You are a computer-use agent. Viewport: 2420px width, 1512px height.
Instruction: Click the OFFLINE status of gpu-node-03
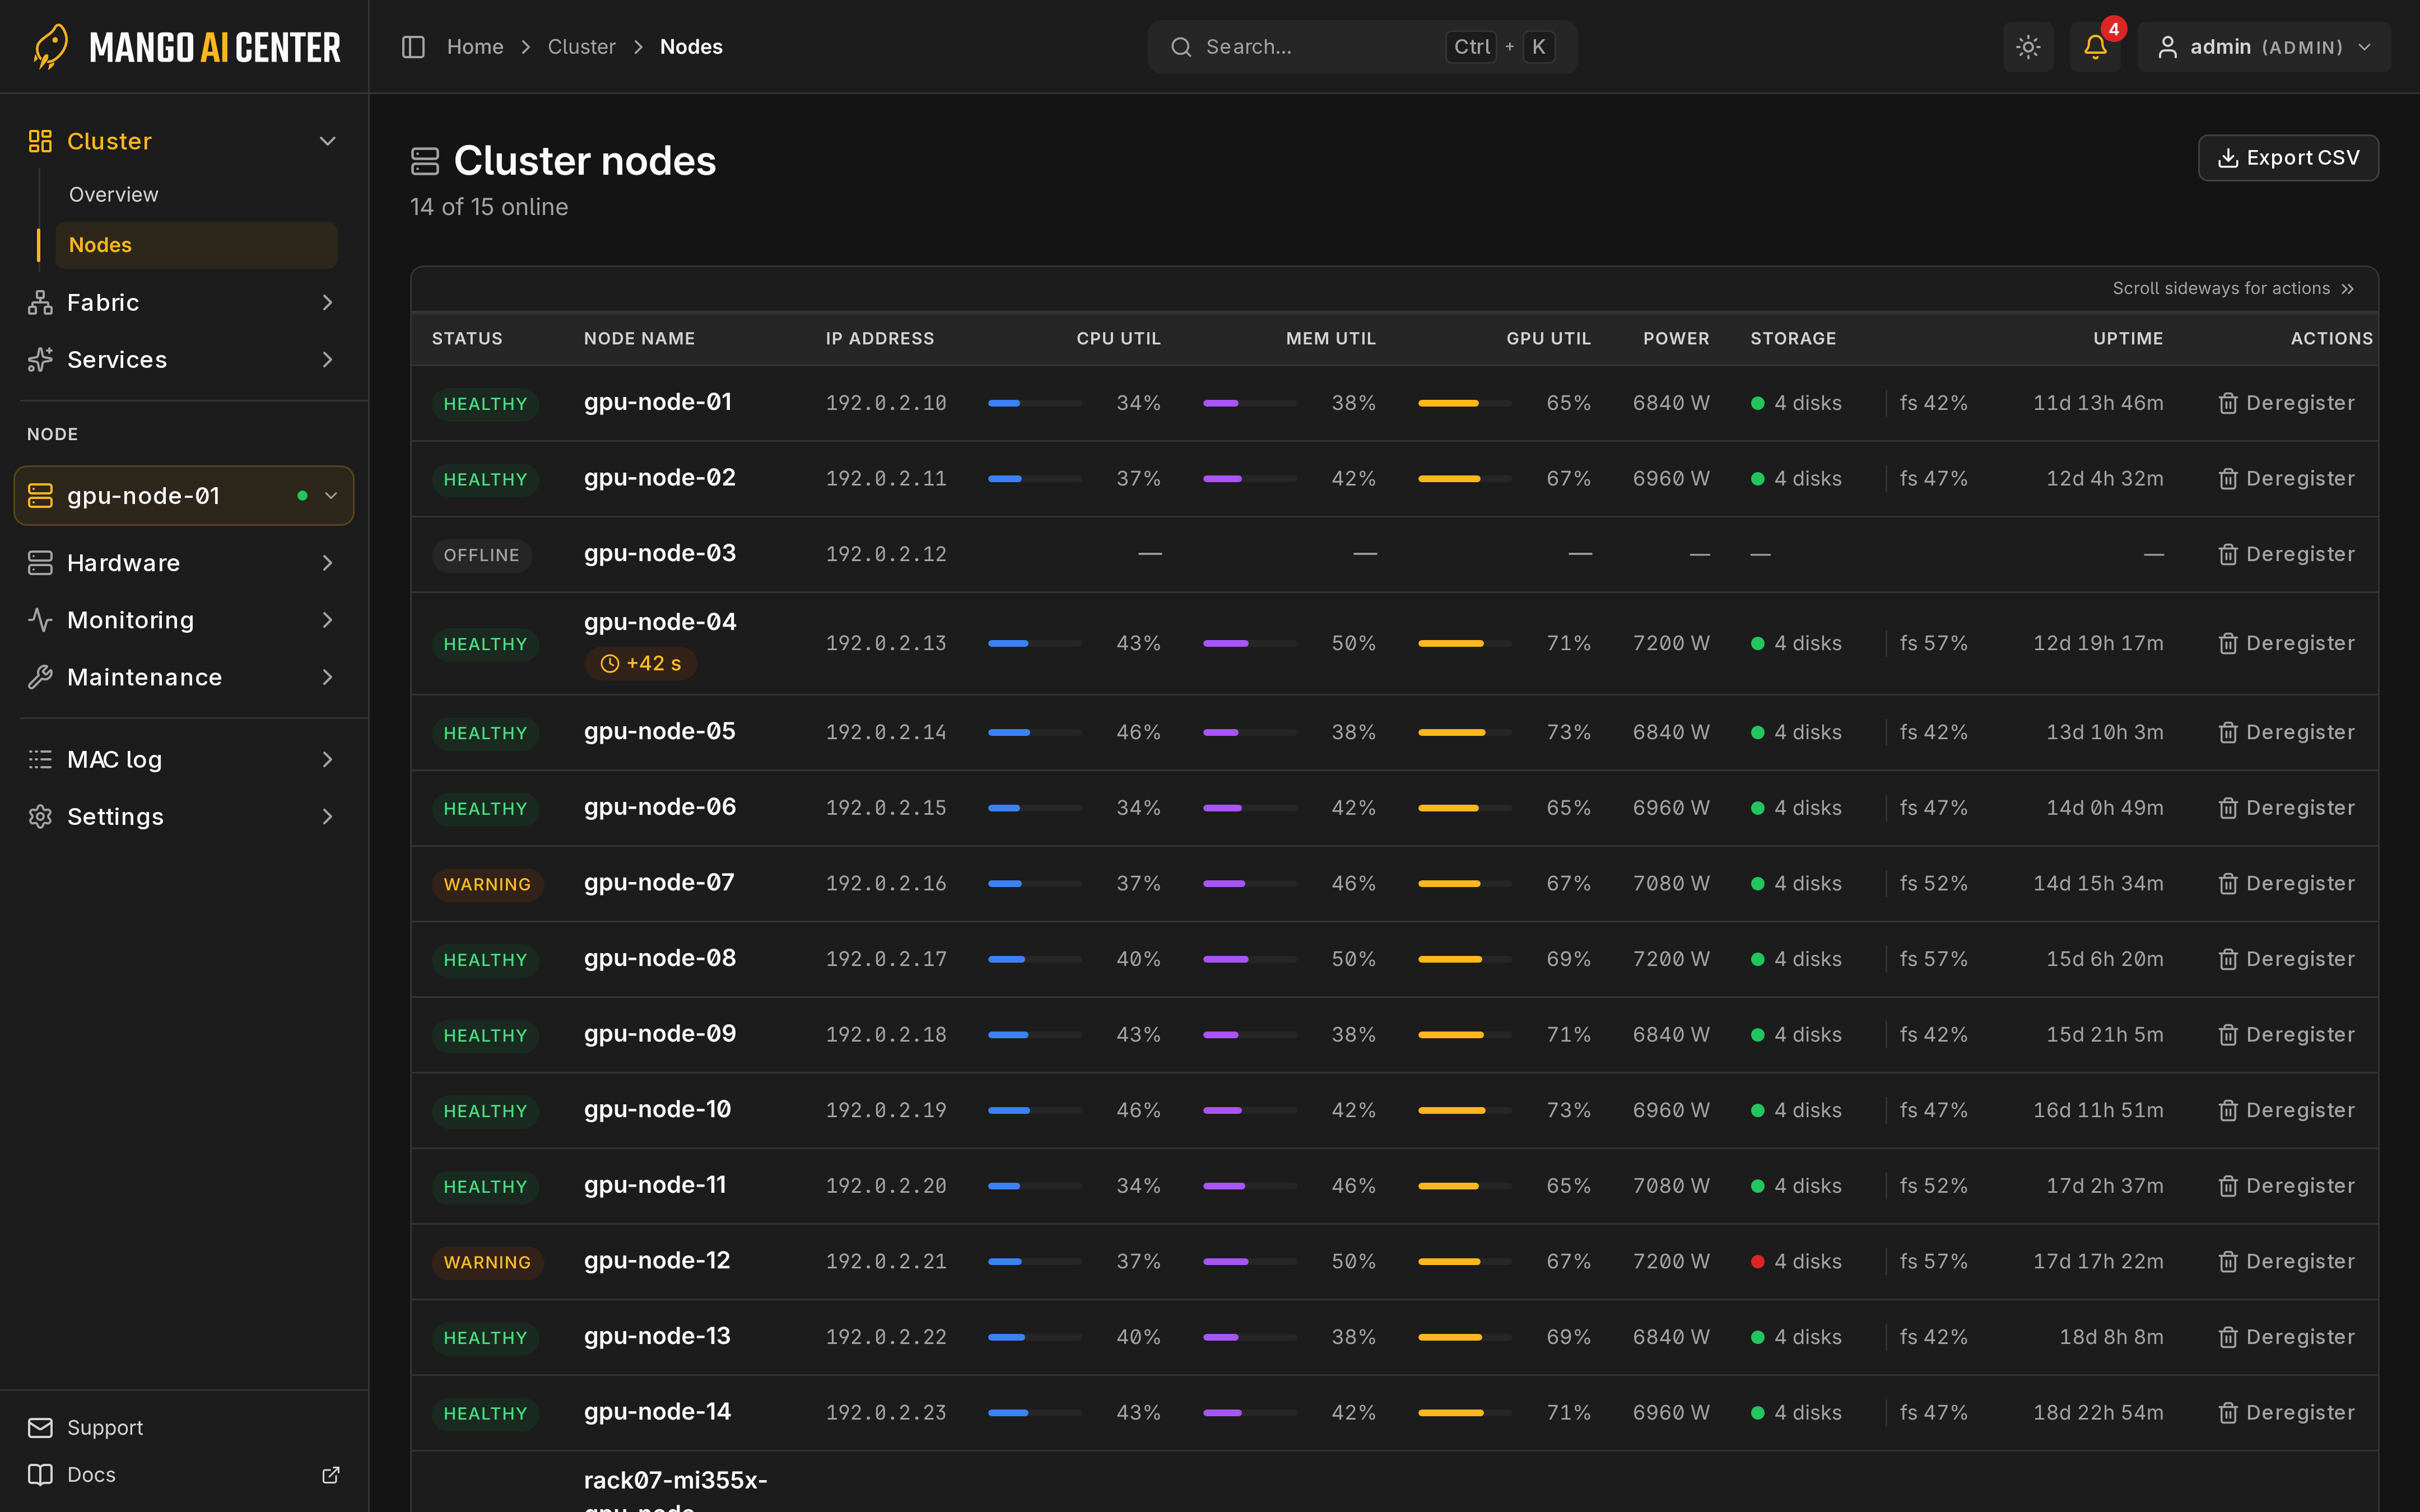[x=481, y=555]
